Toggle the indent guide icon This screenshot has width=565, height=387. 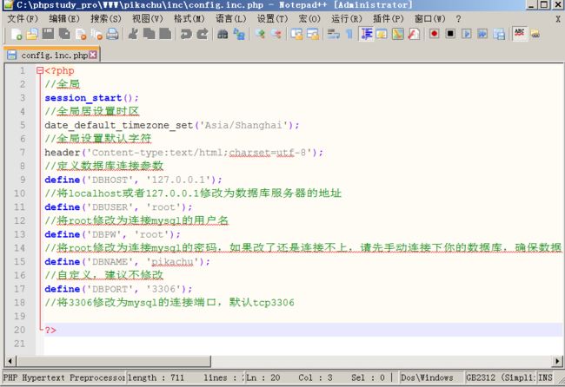[x=367, y=34]
